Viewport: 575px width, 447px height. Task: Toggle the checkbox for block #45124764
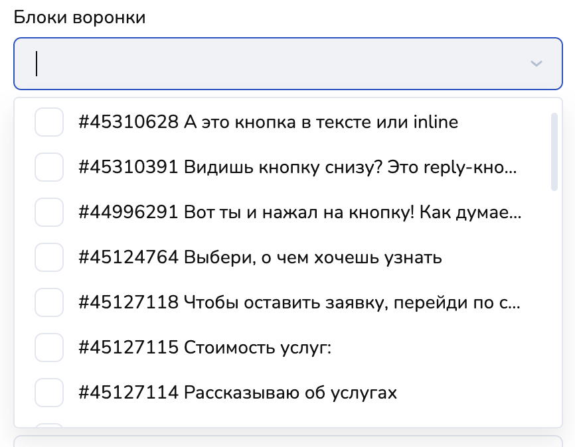pyautogui.click(x=49, y=257)
